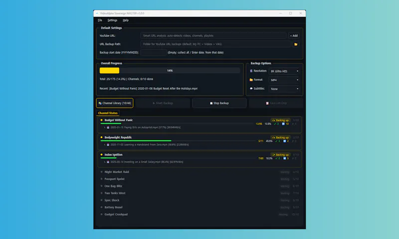This screenshot has width=399, height=239.
Task: Select the One Bag Blitz channel row
Action: tap(200, 186)
